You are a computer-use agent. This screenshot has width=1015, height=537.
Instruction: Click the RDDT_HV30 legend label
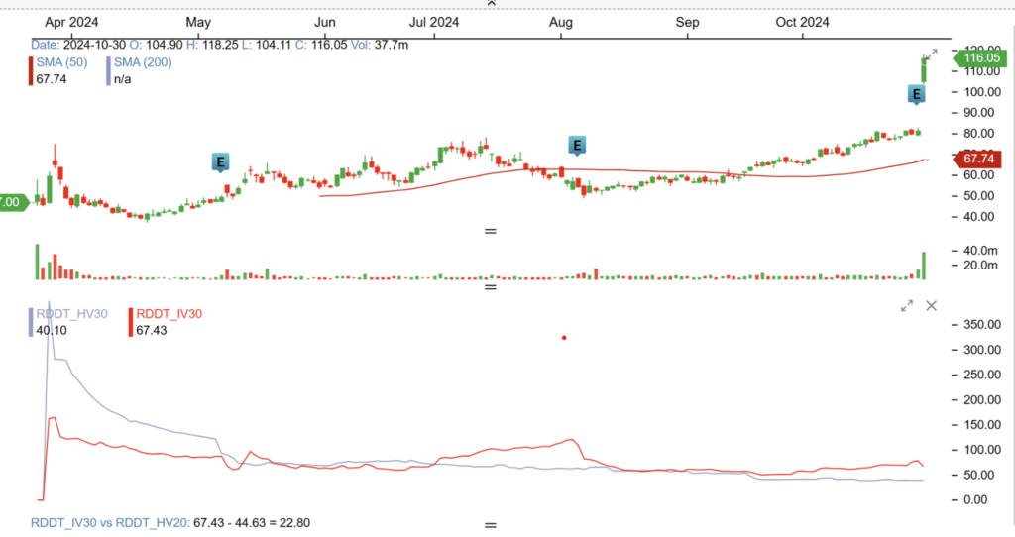pos(71,314)
